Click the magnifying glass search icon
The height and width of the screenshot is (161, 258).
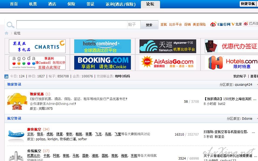11,25
